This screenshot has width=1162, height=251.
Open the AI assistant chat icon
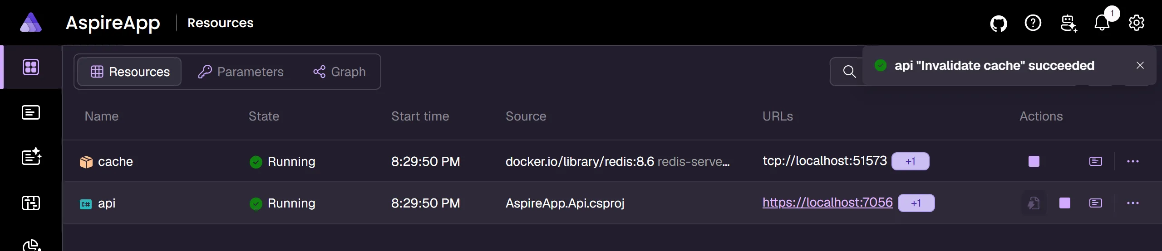click(x=1068, y=23)
